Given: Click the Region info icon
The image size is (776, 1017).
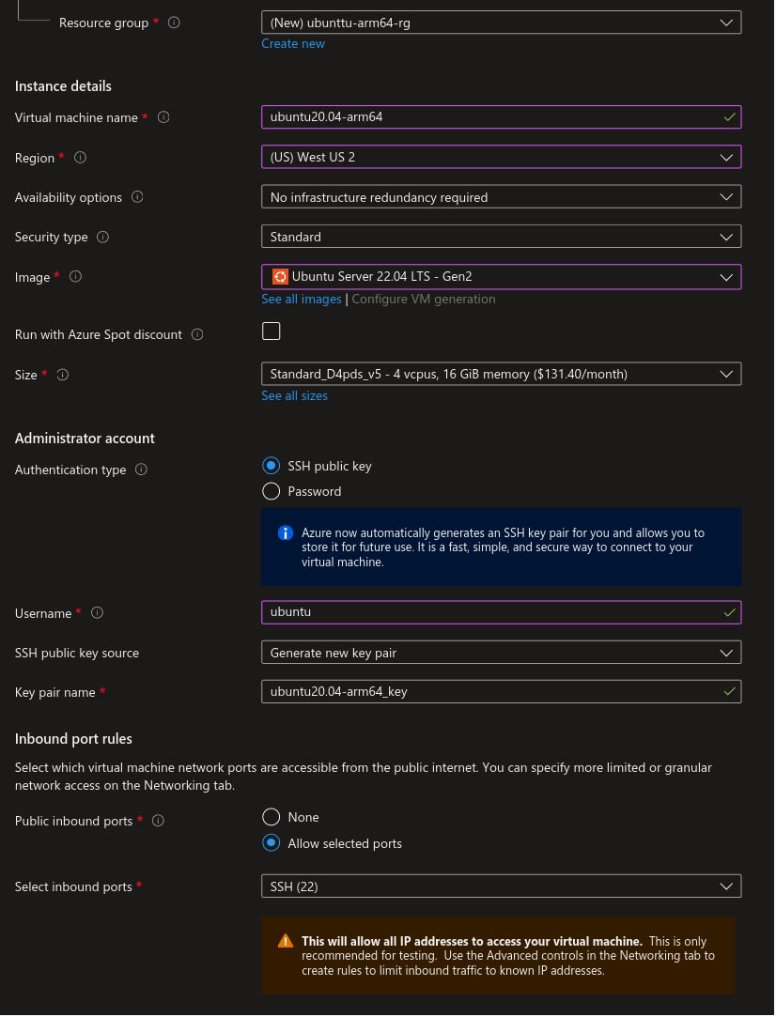Looking at the screenshot, I should (x=80, y=158).
